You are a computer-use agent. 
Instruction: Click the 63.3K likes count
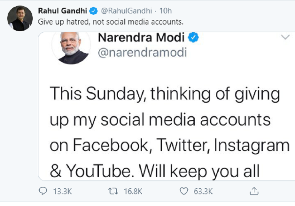point(203,191)
